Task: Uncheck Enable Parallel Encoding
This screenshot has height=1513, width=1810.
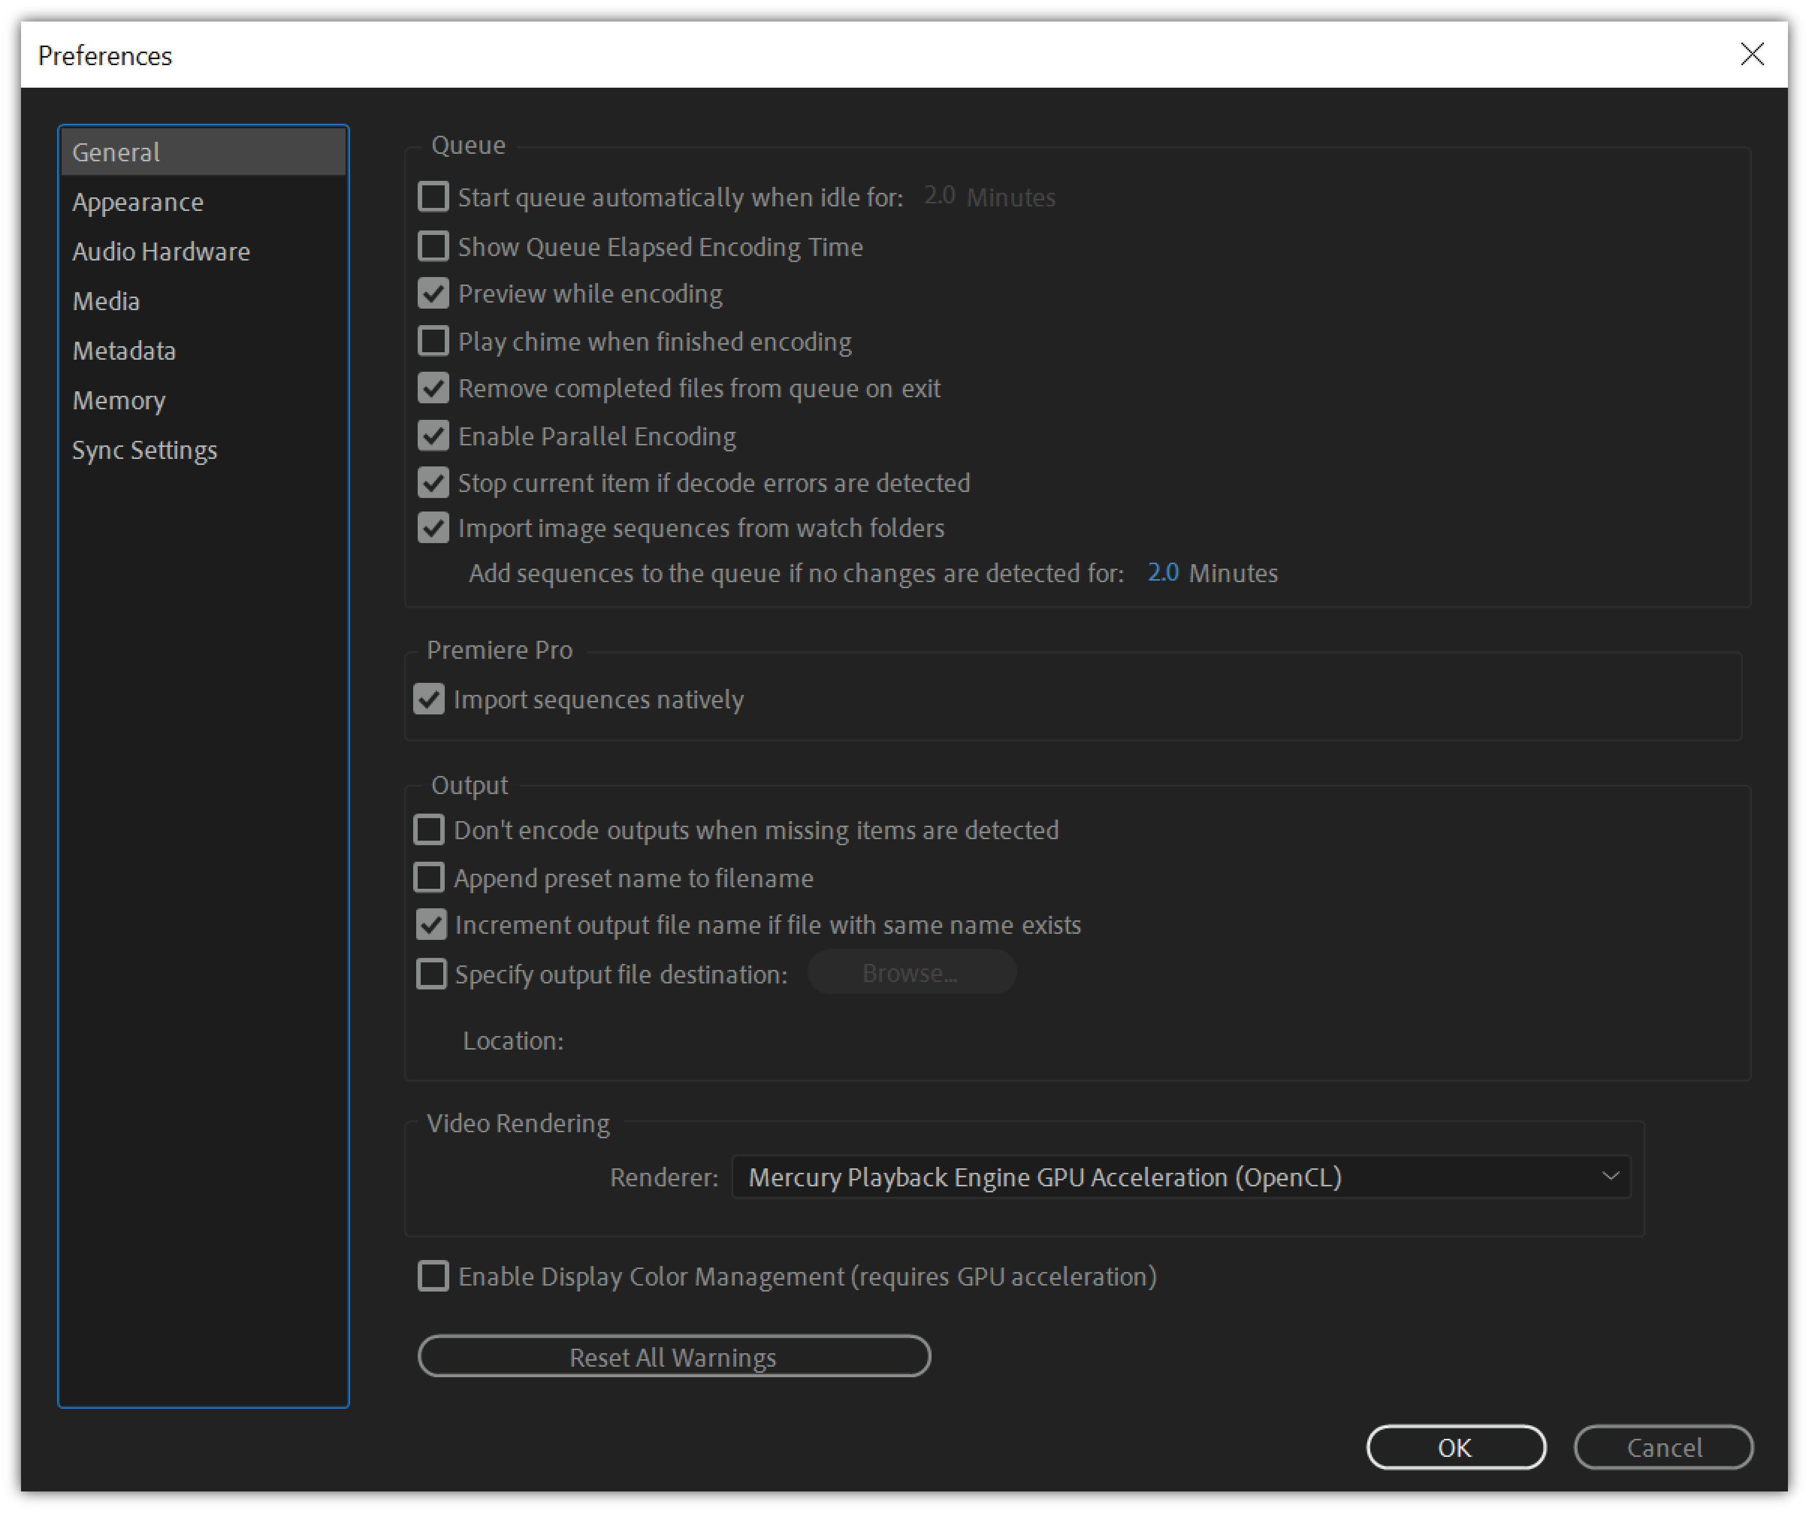Action: (433, 436)
